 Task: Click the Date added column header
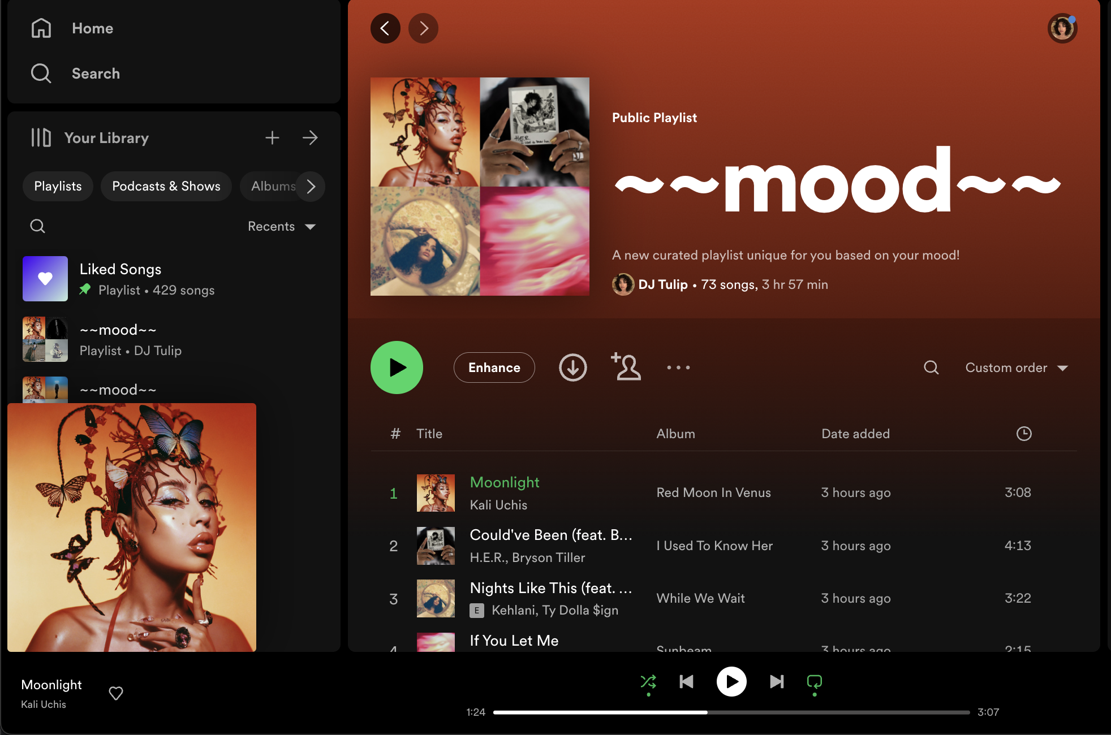855,434
